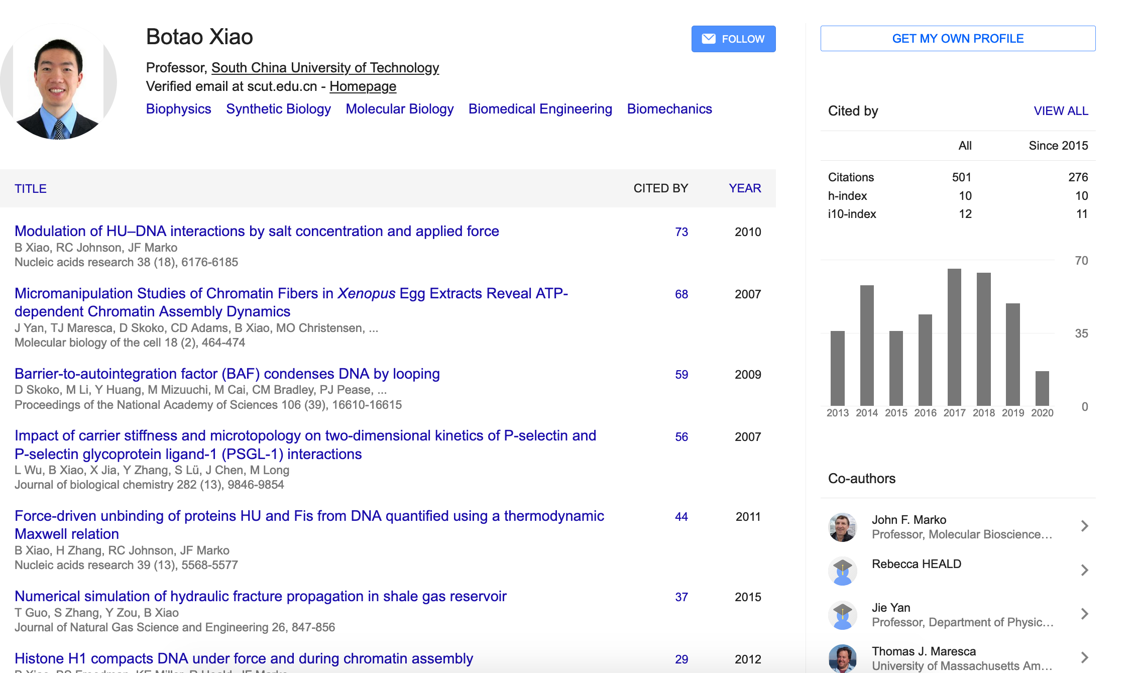Open John F. Marko's avatar photo
This screenshot has height=673, width=1137.
pos(842,527)
